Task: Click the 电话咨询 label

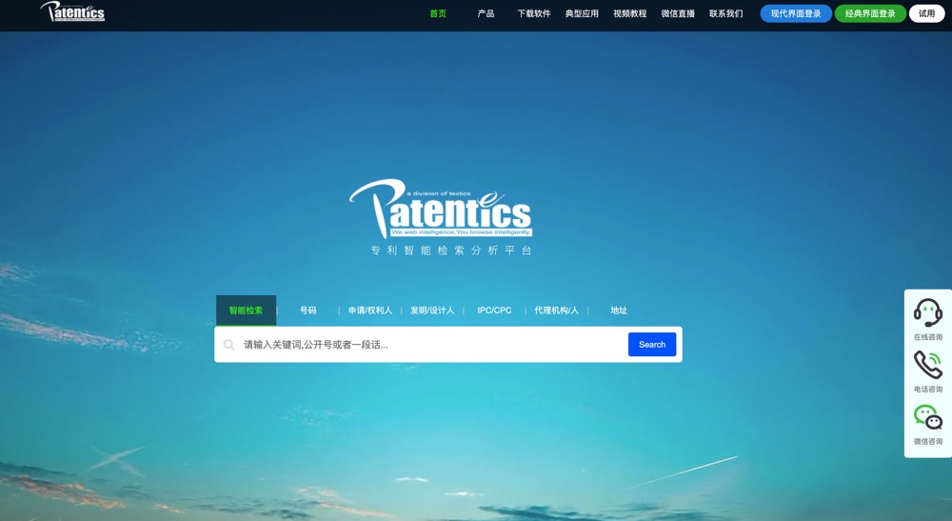Action: (x=927, y=390)
